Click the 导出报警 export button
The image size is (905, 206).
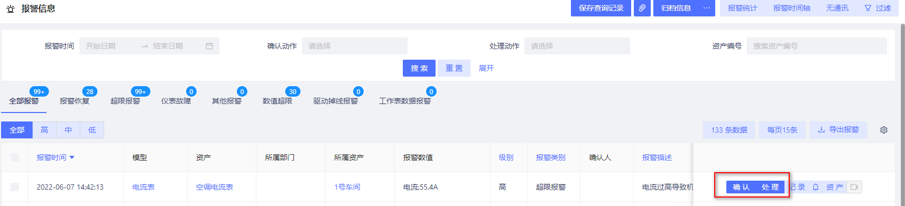pyautogui.click(x=838, y=130)
